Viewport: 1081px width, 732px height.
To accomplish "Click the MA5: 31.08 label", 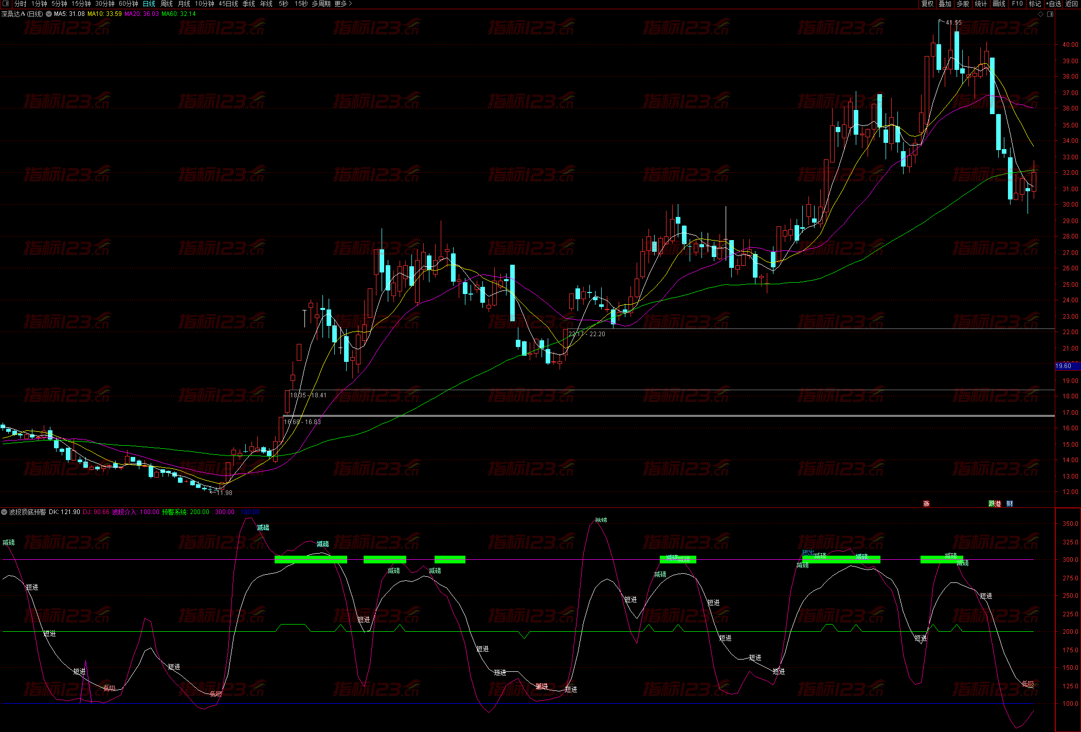I will click(x=69, y=14).
